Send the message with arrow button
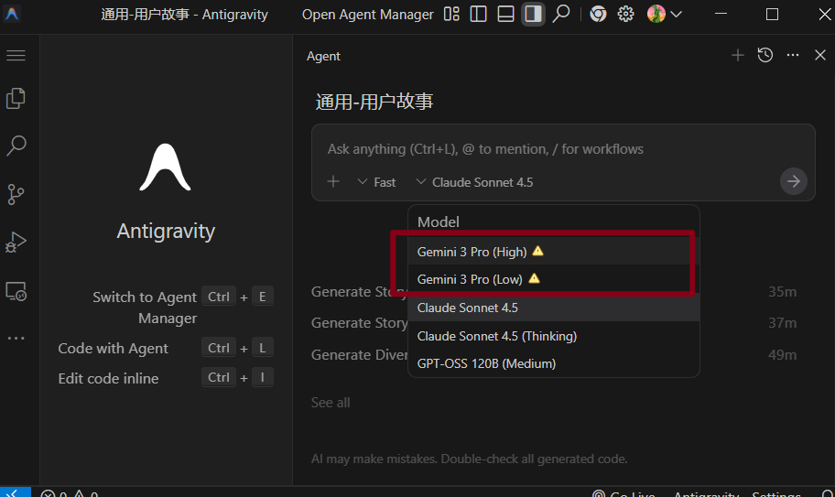 (794, 181)
